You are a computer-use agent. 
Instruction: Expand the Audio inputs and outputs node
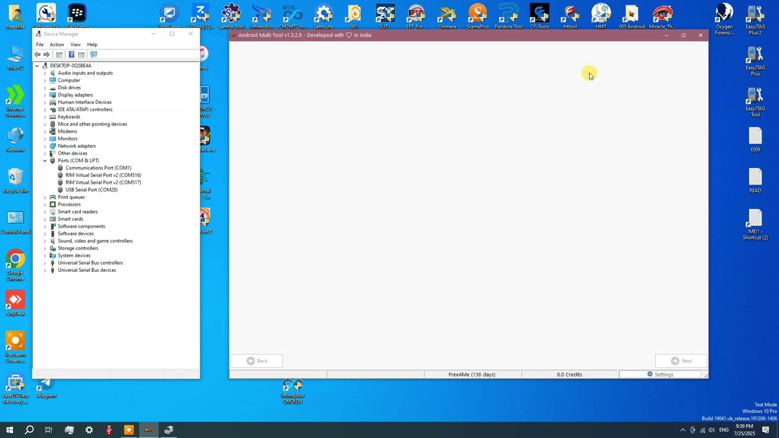pos(44,73)
